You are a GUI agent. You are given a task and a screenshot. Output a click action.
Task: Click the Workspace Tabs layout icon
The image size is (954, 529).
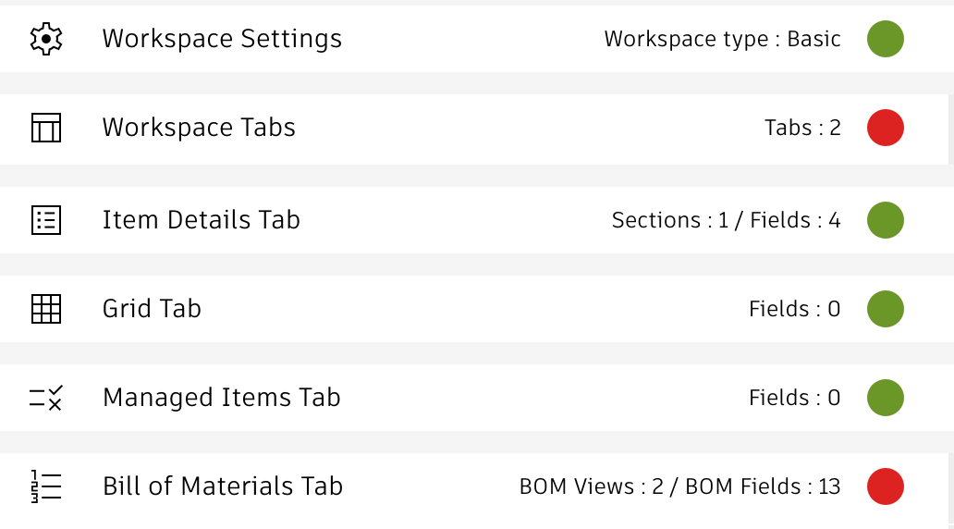click(45, 128)
